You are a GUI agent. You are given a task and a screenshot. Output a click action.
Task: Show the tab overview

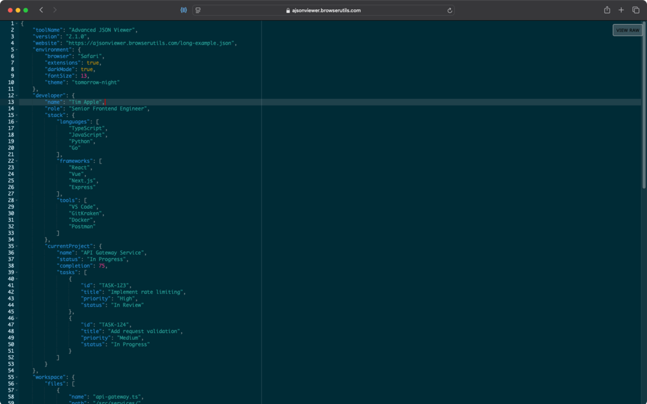[635, 10]
